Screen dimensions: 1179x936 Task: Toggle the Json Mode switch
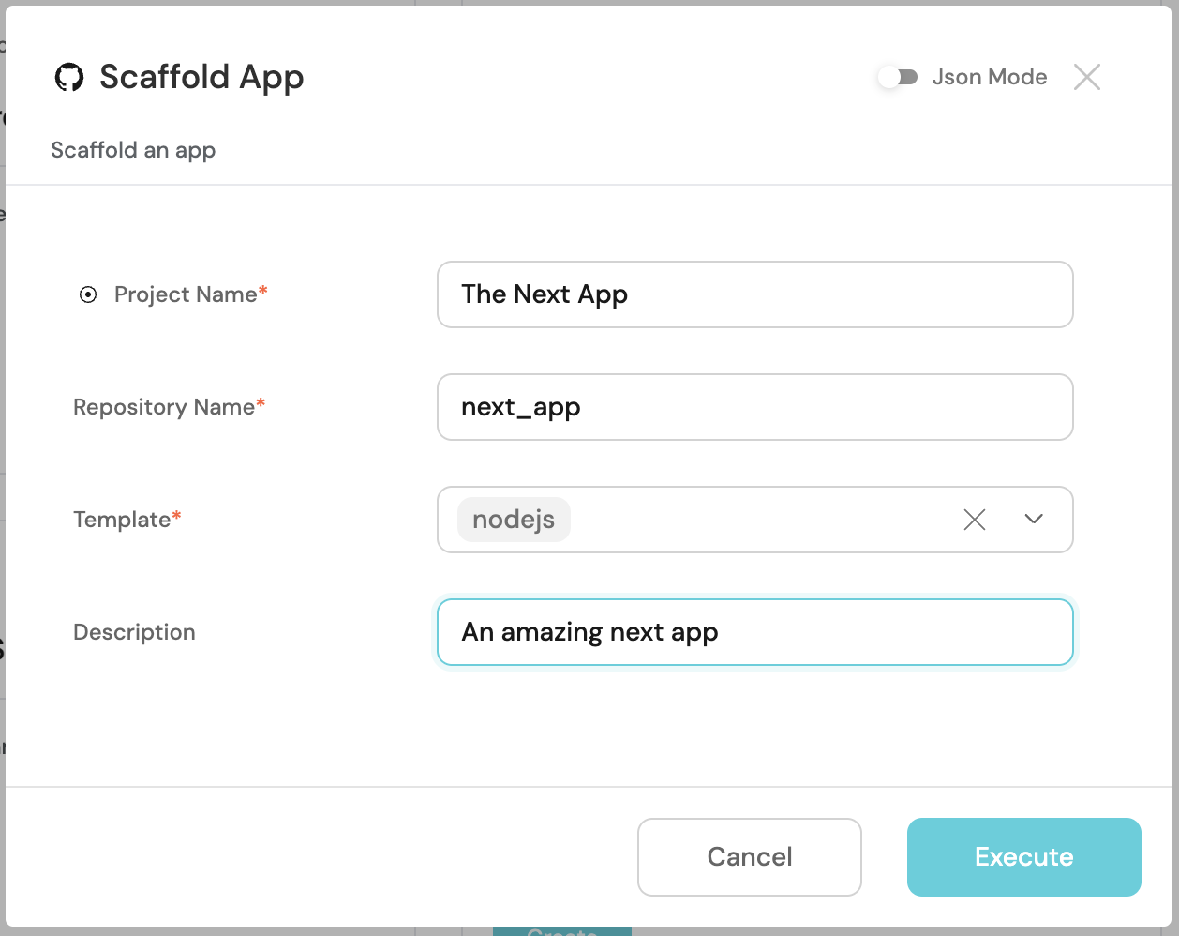pos(898,77)
